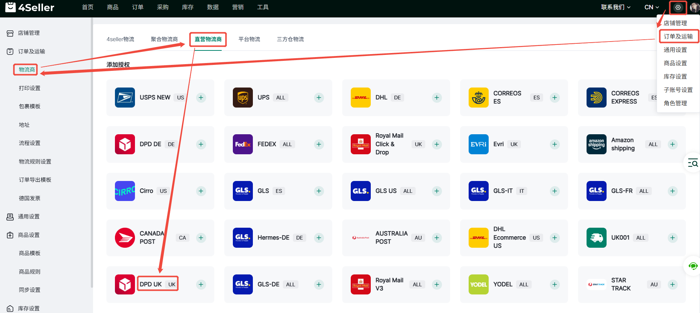This screenshot has width=700, height=313.
Task: Click the 4Seller logo
Action: point(30,7)
